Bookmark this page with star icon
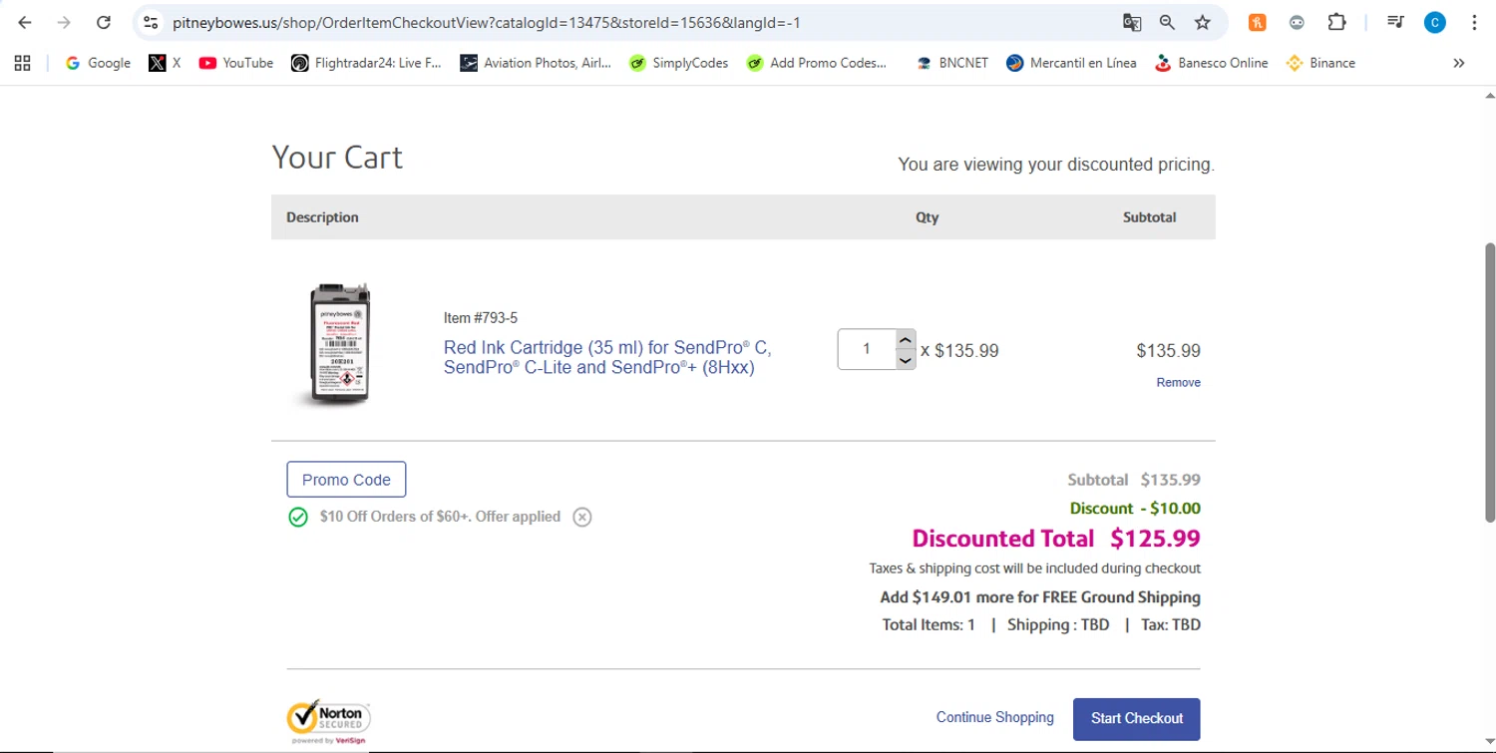Viewport: 1496px width, 753px height. coord(1203,22)
